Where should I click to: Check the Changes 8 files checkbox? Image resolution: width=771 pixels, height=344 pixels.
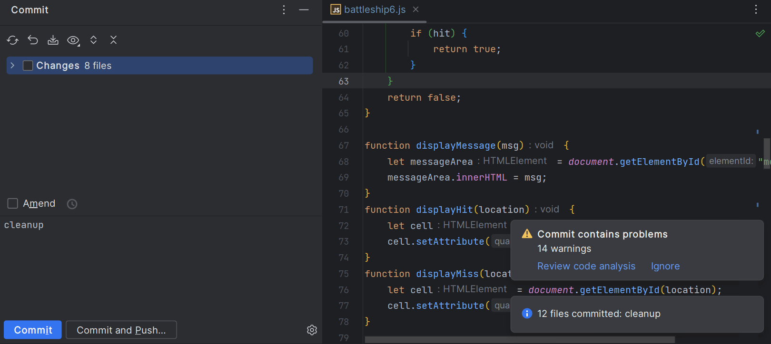(x=28, y=66)
